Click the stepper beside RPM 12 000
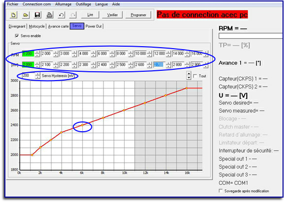This screenshot has width=284, height=202. [168, 54]
